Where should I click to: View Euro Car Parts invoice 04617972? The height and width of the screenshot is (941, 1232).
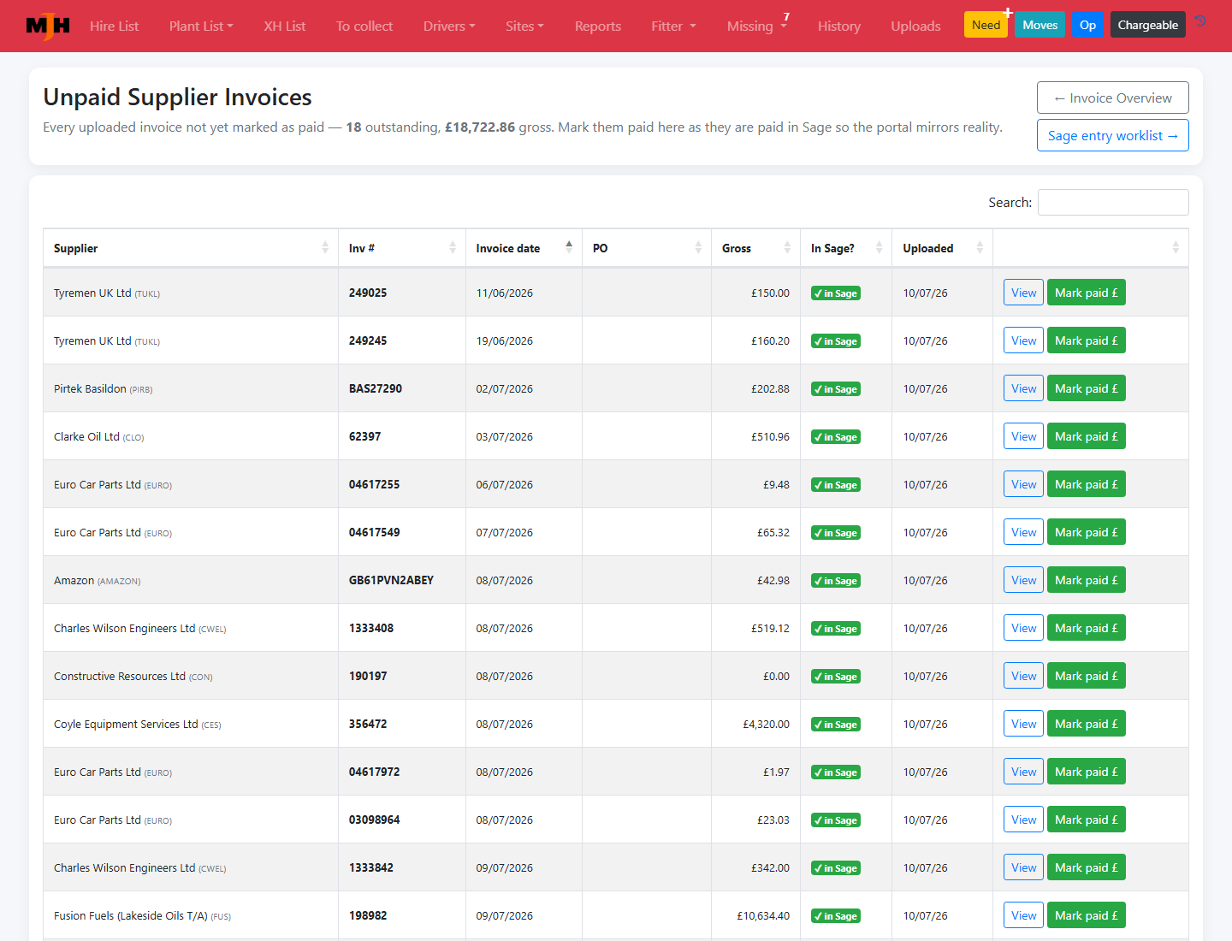(x=1023, y=772)
